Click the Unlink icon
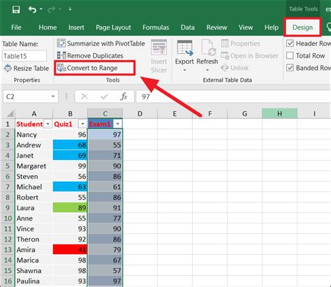This screenshot has height=287, width=331. pyautogui.click(x=225, y=68)
